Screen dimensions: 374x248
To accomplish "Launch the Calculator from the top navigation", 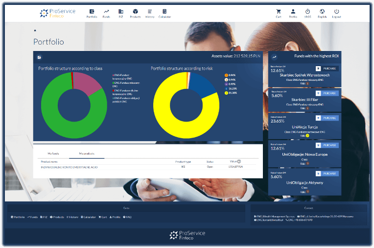I will (164, 12).
